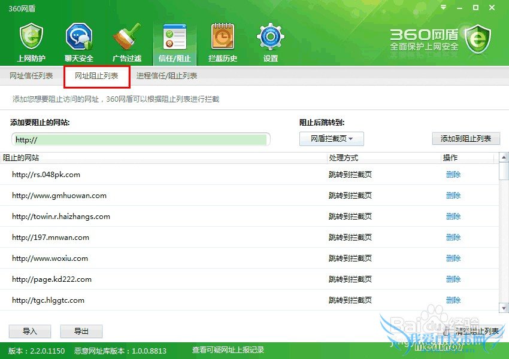The width and height of the screenshot is (509, 359).
Task: Delete the rs.048pk.com blocked entry
Action: (x=453, y=175)
